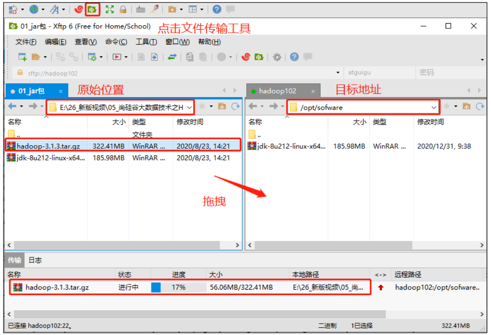Open the folder icon in the Xftp toolbar
The image size is (491, 335).
[36, 57]
